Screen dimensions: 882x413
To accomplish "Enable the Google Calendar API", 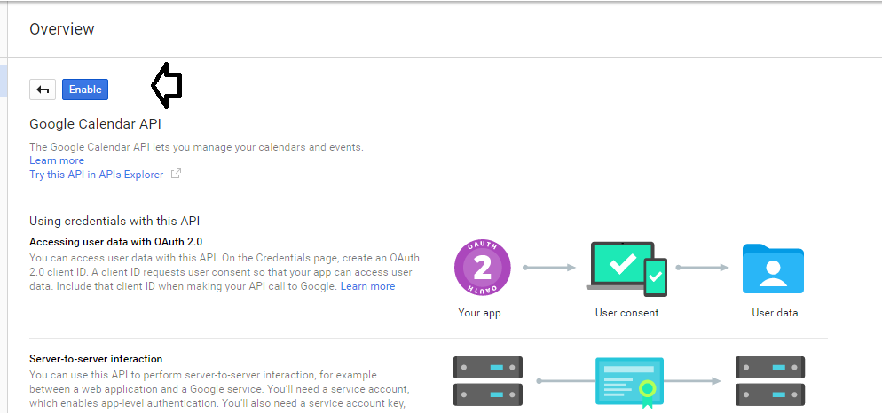I will 85,90.
